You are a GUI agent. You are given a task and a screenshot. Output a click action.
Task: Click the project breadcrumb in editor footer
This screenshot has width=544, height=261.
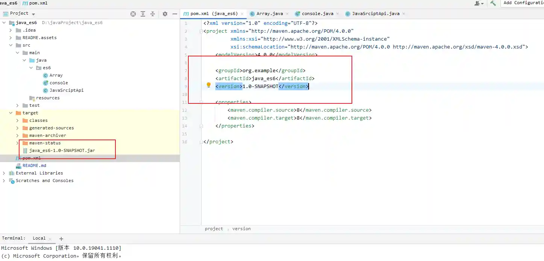(214, 229)
